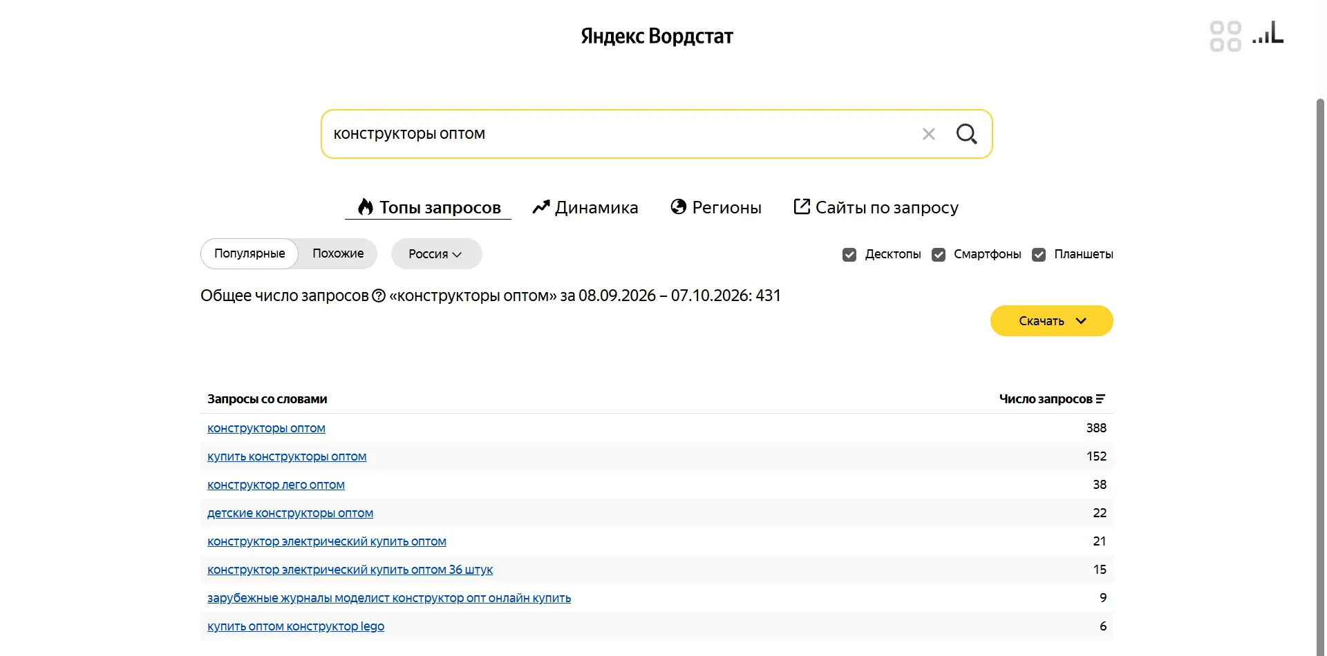Open the Россия region dropdown
The width and height of the screenshot is (1327, 656).
(436, 254)
